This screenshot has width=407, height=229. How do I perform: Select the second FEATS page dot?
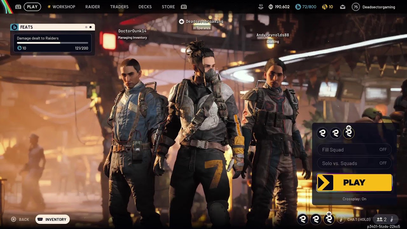coord(91,27)
